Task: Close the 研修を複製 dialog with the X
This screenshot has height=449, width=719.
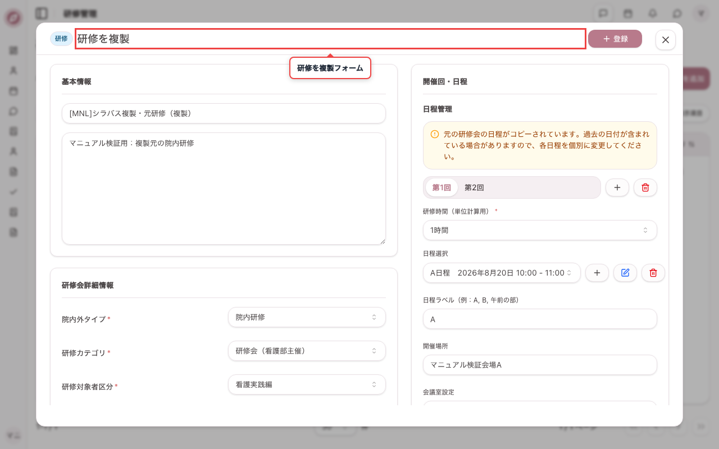Action: pyautogui.click(x=666, y=40)
